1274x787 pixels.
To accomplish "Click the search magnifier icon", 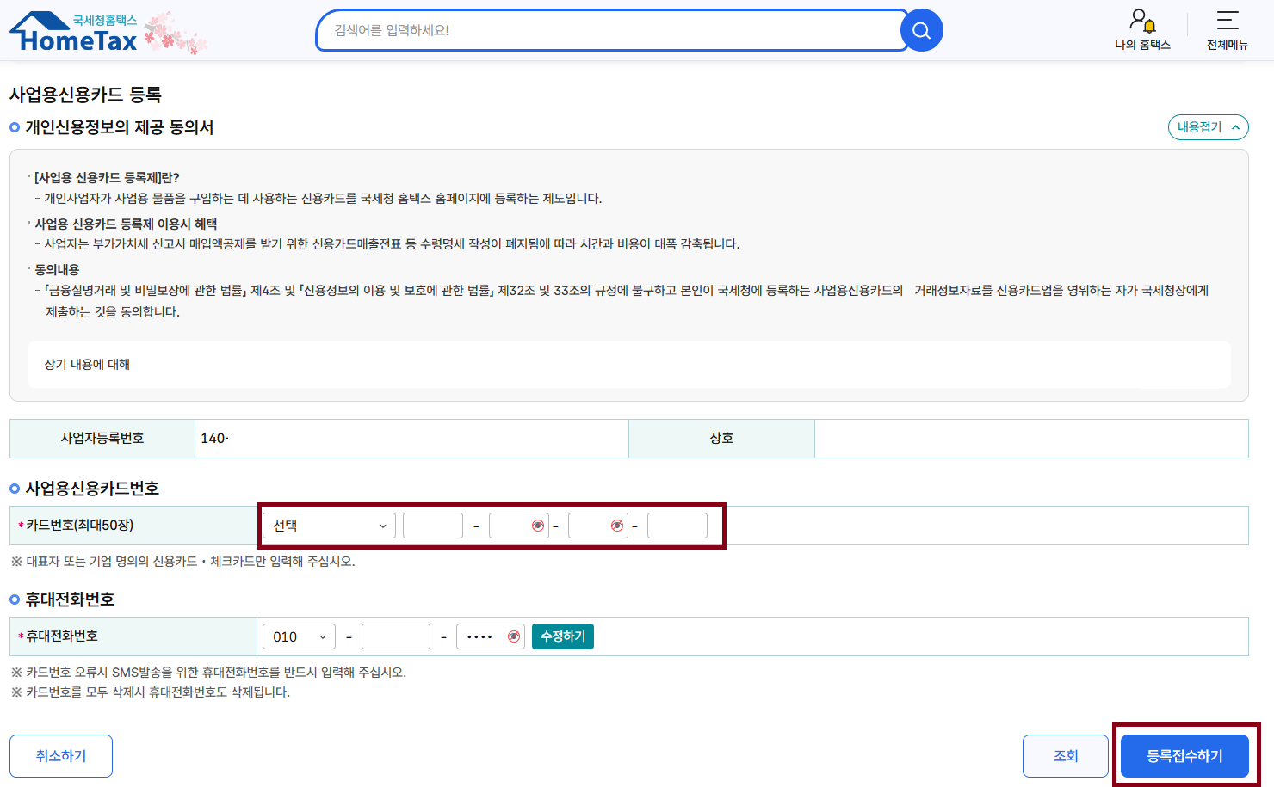I will pos(920,30).
